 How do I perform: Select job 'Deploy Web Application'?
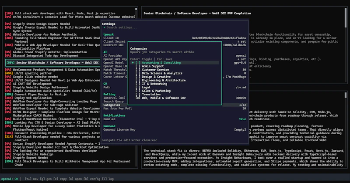[x=28, y=98]
